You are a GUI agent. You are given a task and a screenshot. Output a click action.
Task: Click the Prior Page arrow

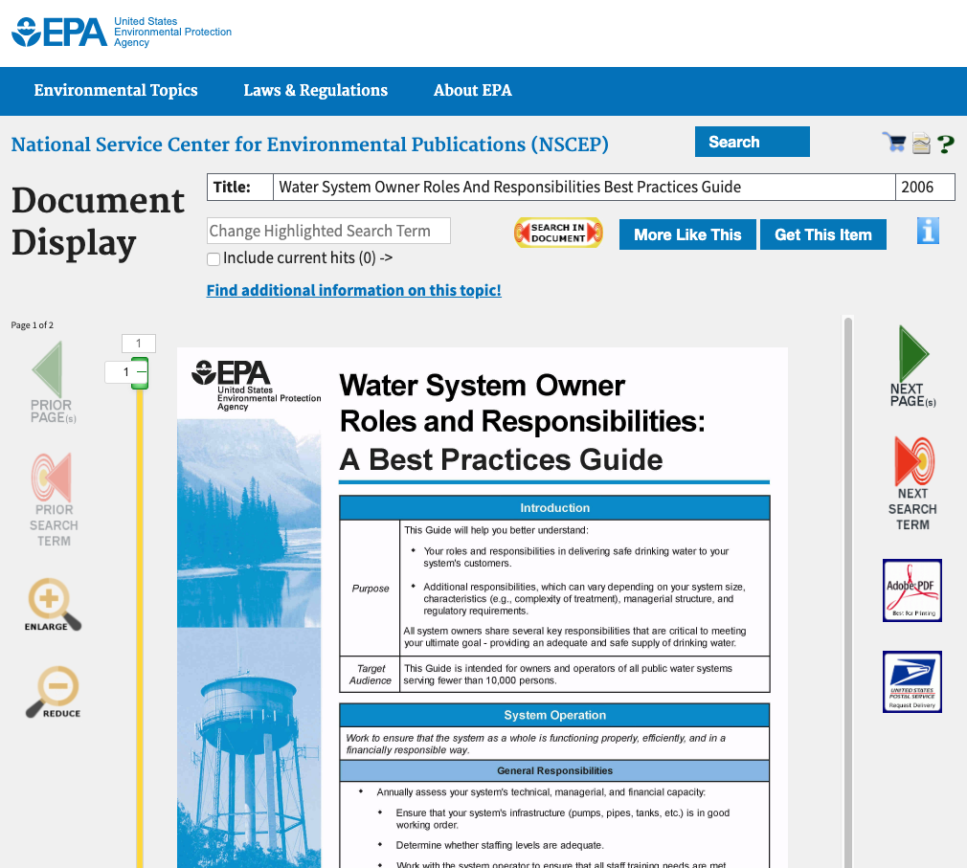pyautogui.click(x=52, y=382)
